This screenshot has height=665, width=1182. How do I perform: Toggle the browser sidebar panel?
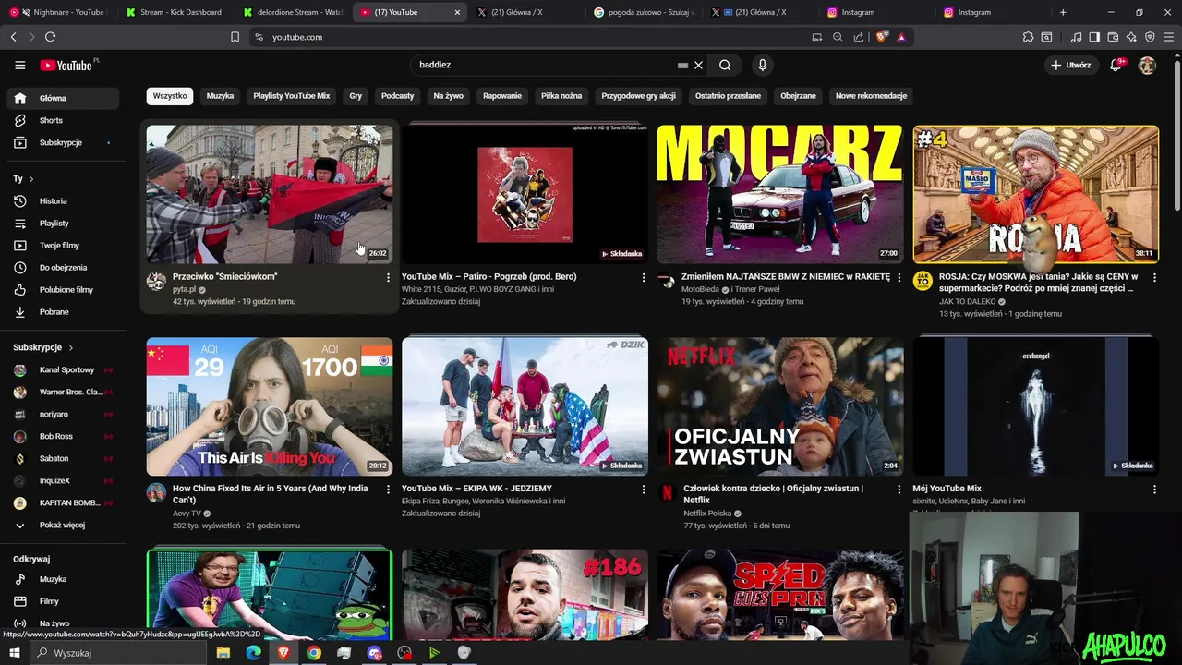1094,37
